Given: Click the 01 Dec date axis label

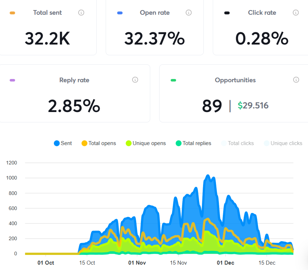Looking at the screenshot, I should (x=225, y=263).
